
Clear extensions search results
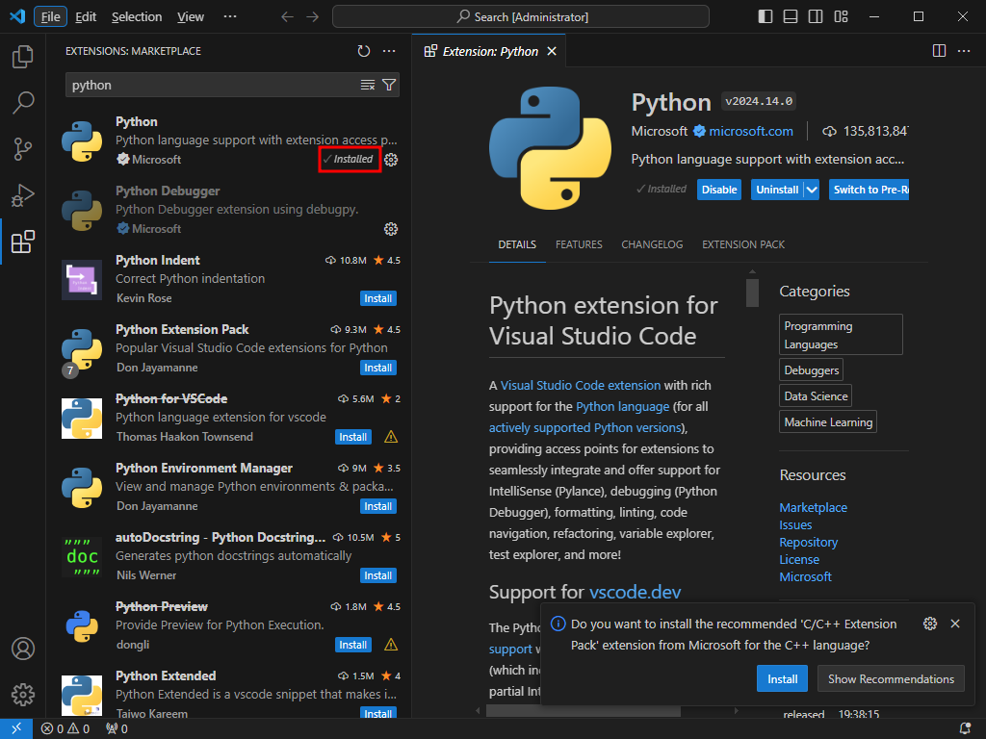pos(368,85)
